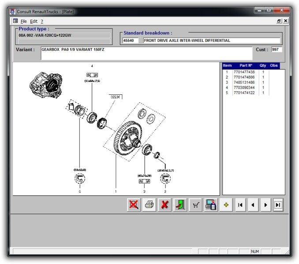Open the Edit menu
The width and height of the screenshot is (299, 264).
34,21
